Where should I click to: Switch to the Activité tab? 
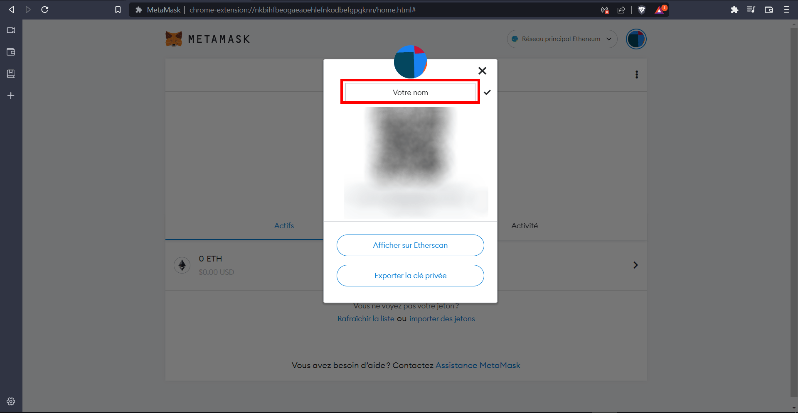click(525, 226)
